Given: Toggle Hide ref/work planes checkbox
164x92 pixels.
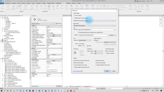Looking at the screenshot, I should coord(74,63).
